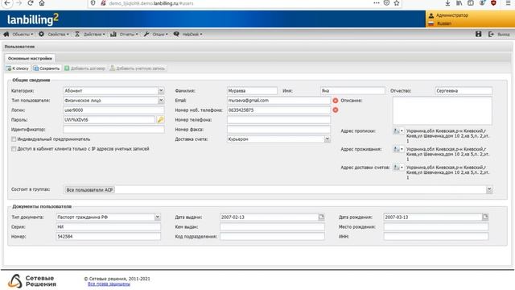This screenshot has width=515, height=290.
Task: Open the Отчеты menu
Action: click(x=124, y=34)
